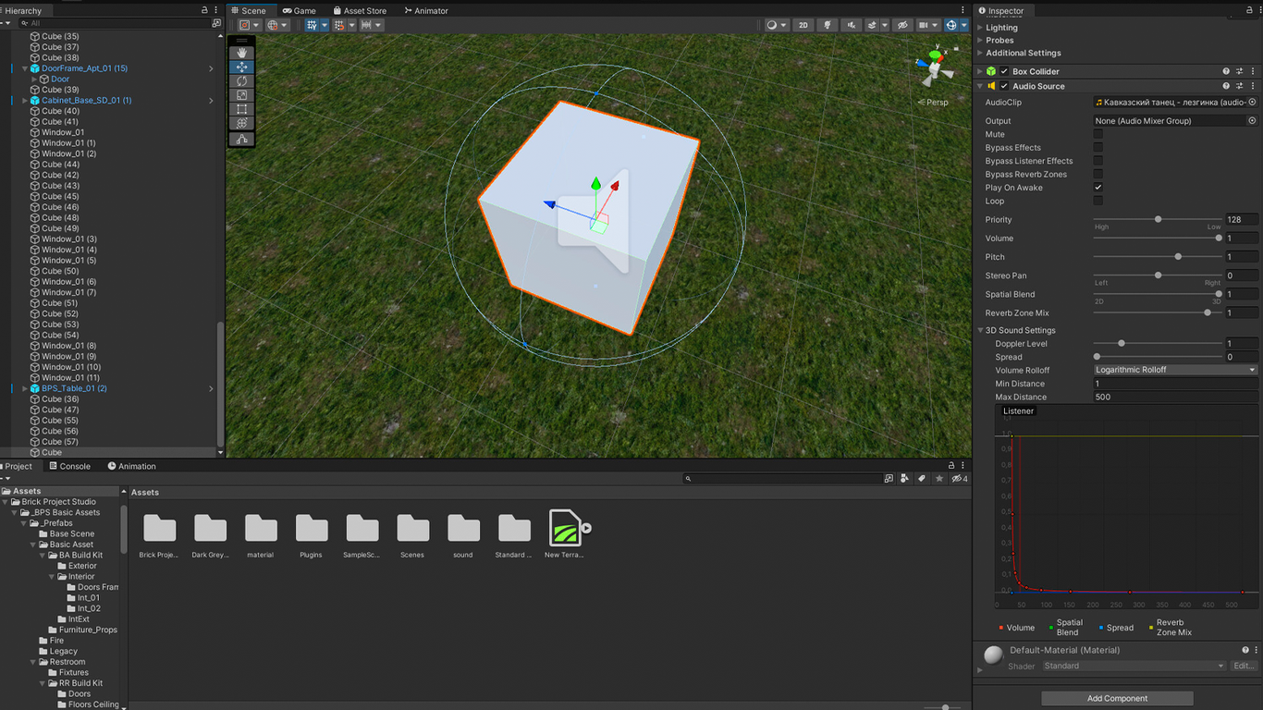Enable the Mute checkbox
Screen dimensions: 1263x710
pyautogui.click(x=1098, y=134)
